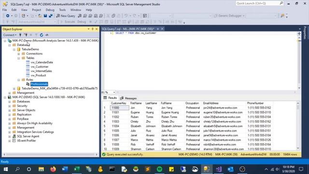The width and height of the screenshot is (309, 174).
Task: Click the Navigate Backward icon
Action: [x=8, y=16]
